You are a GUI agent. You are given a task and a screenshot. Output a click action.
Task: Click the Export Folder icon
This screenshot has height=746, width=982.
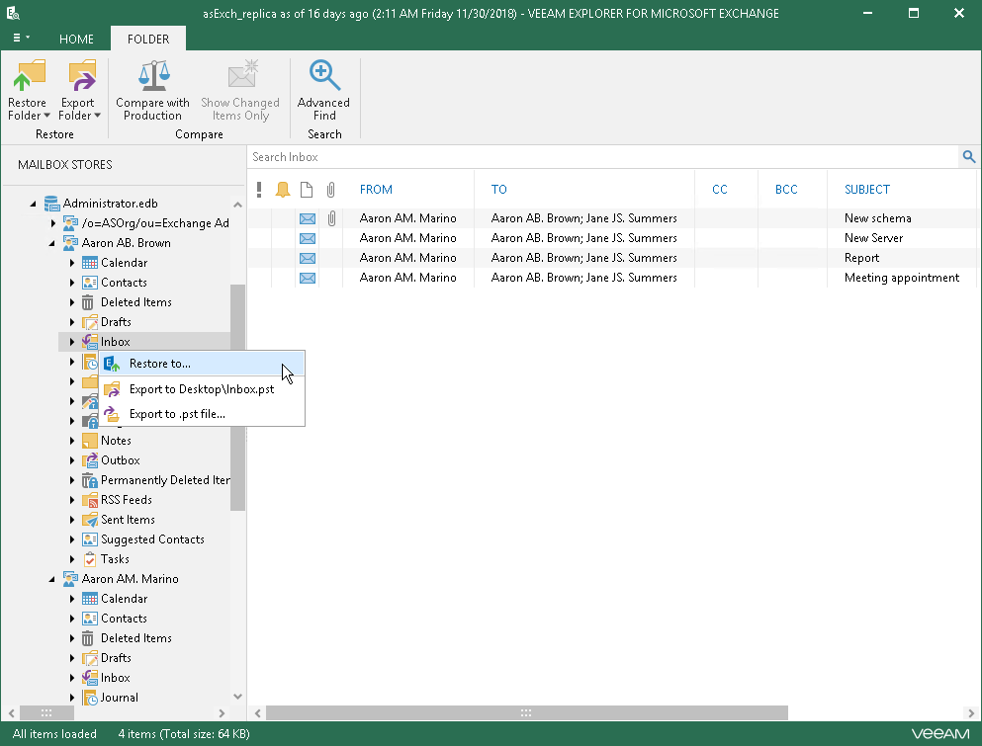(81, 76)
